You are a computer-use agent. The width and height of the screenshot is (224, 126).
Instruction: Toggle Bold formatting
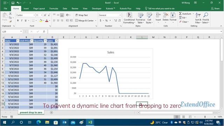click(18, 21)
